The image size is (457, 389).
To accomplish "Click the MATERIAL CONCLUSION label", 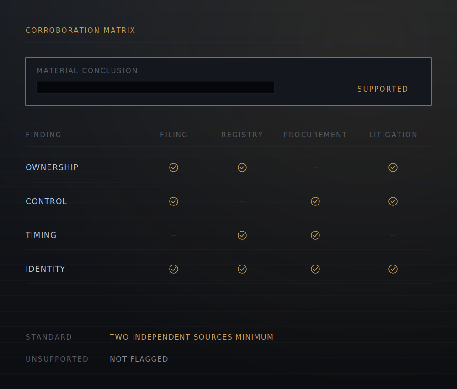I will click(x=87, y=70).
